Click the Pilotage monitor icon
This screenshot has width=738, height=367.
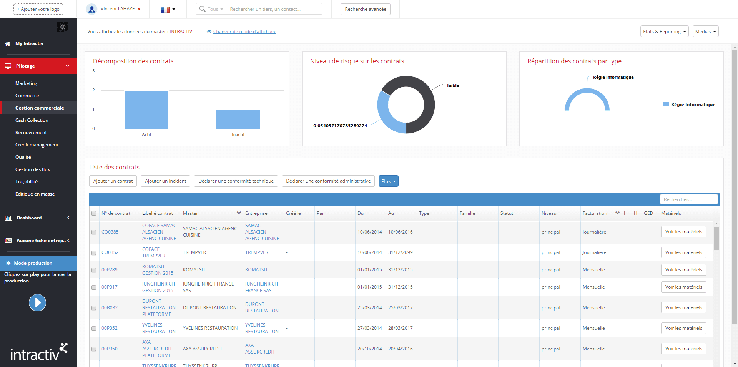click(8, 66)
